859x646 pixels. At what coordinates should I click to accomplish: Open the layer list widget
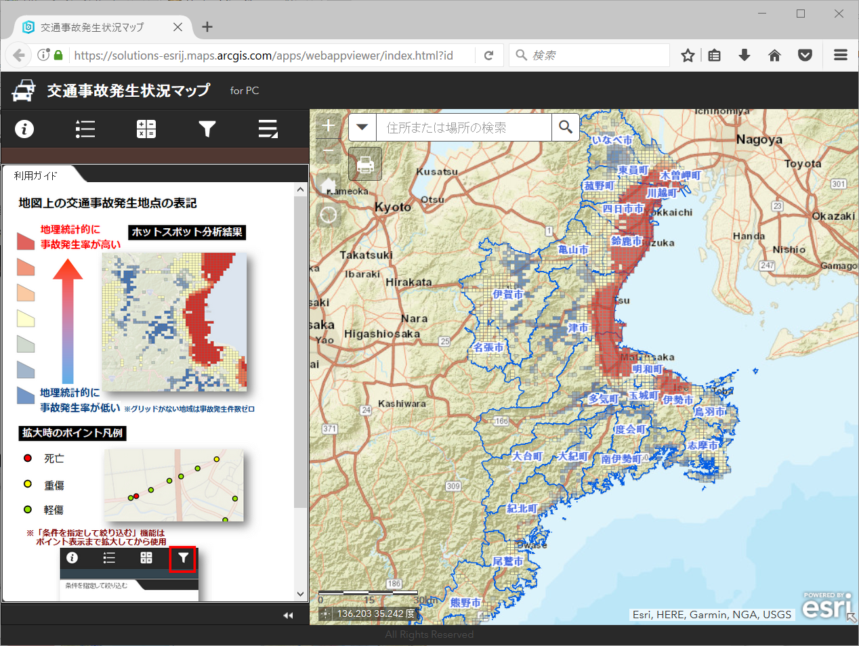point(268,129)
